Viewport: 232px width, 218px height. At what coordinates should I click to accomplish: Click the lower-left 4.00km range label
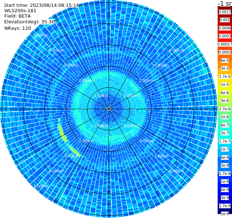(x=56, y=171)
